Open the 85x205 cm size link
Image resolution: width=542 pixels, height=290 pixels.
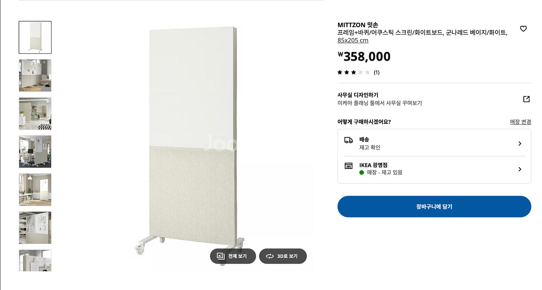353,40
